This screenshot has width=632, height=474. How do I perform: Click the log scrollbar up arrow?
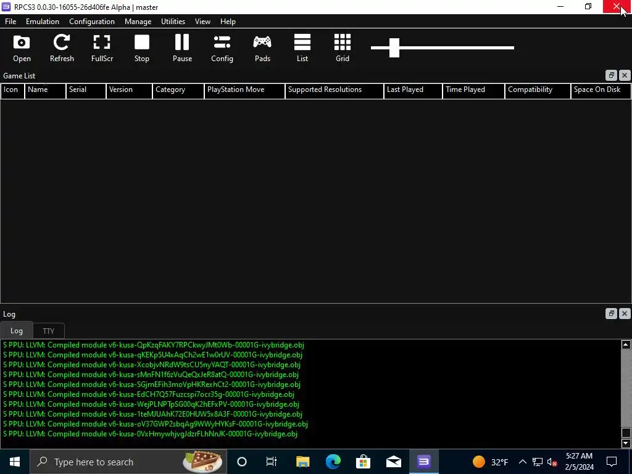tap(626, 344)
